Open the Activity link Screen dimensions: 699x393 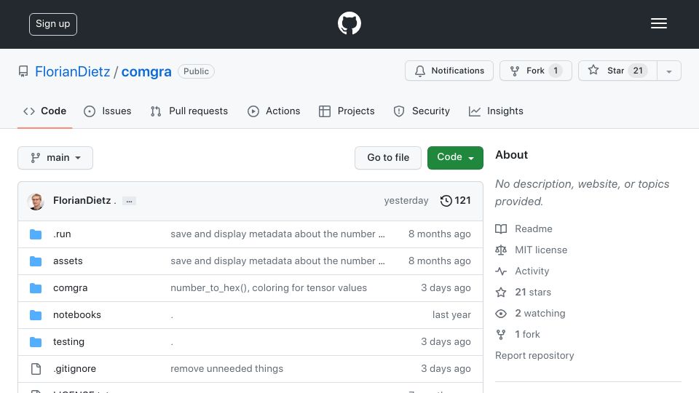point(532,271)
